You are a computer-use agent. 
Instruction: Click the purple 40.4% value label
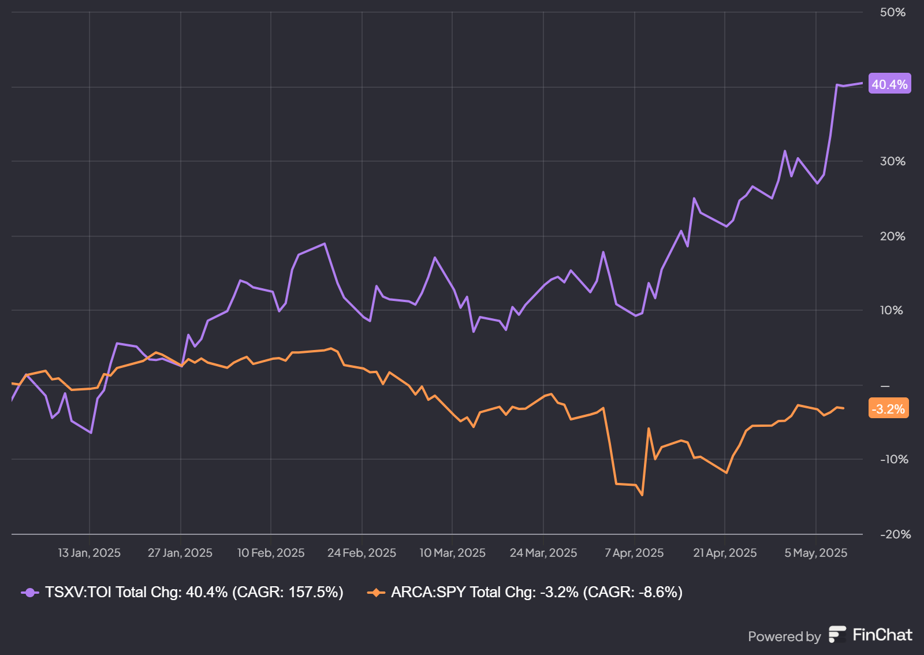coord(889,84)
